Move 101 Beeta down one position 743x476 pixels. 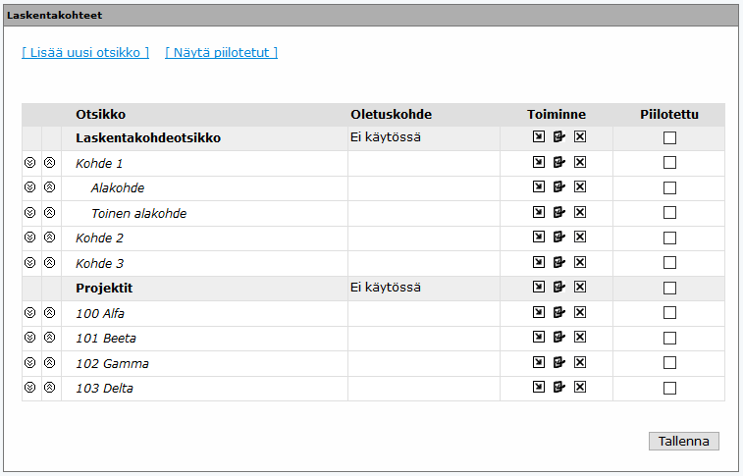tap(29, 338)
